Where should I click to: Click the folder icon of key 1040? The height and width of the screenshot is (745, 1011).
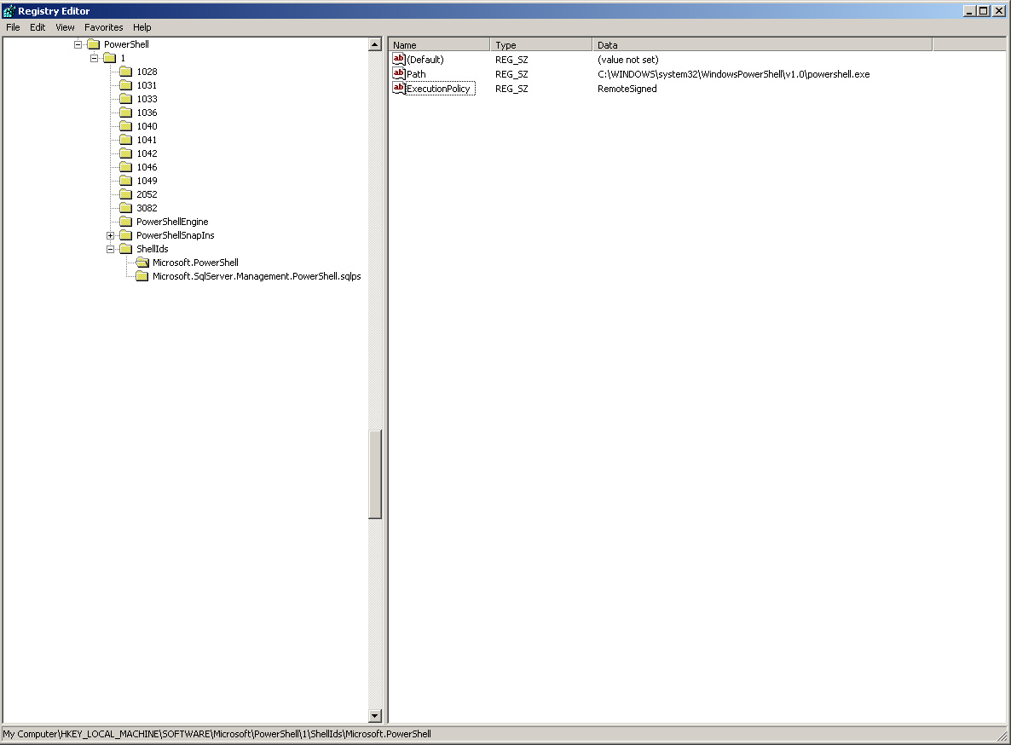[125, 126]
